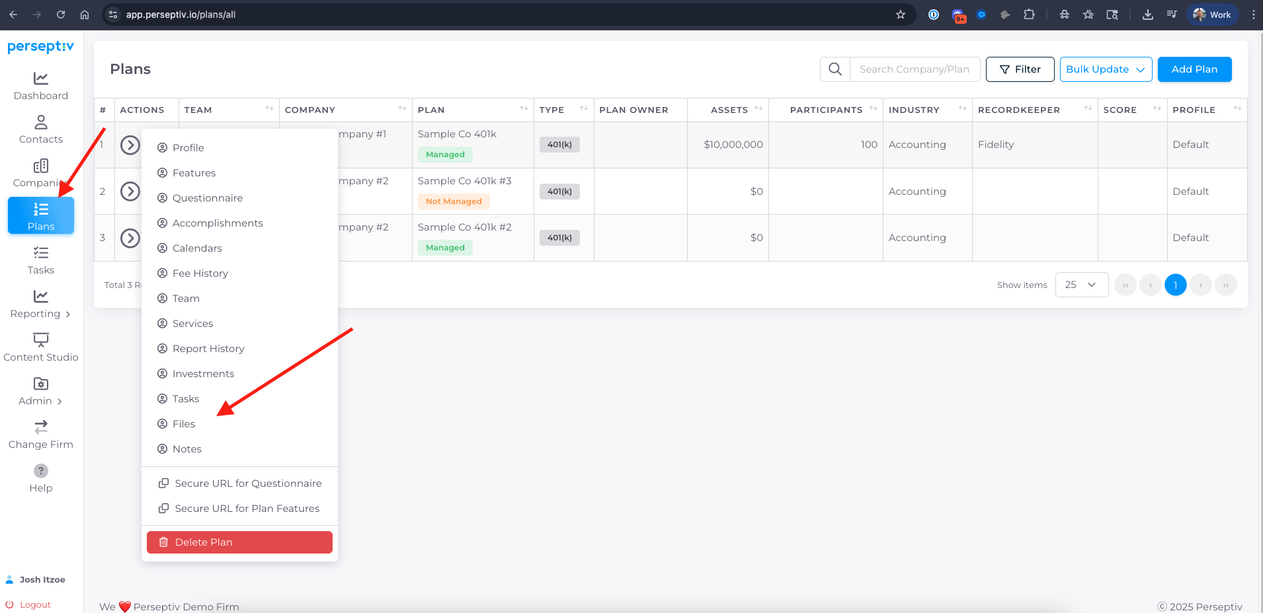This screenshot has width=1263, height=613.
Task: Sort by Participants column
Action: [x=874, y=109]
